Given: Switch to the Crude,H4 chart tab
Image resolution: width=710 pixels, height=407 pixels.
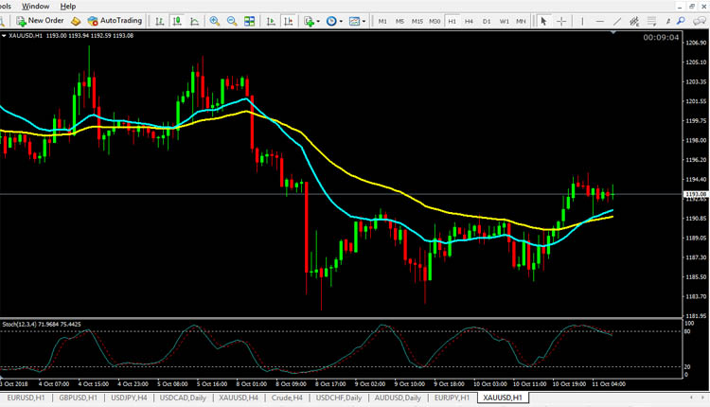Looking at the screenshot, I should point(287,398).
